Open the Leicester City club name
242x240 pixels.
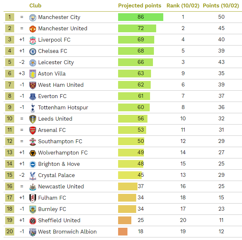(x=56, y=62)
